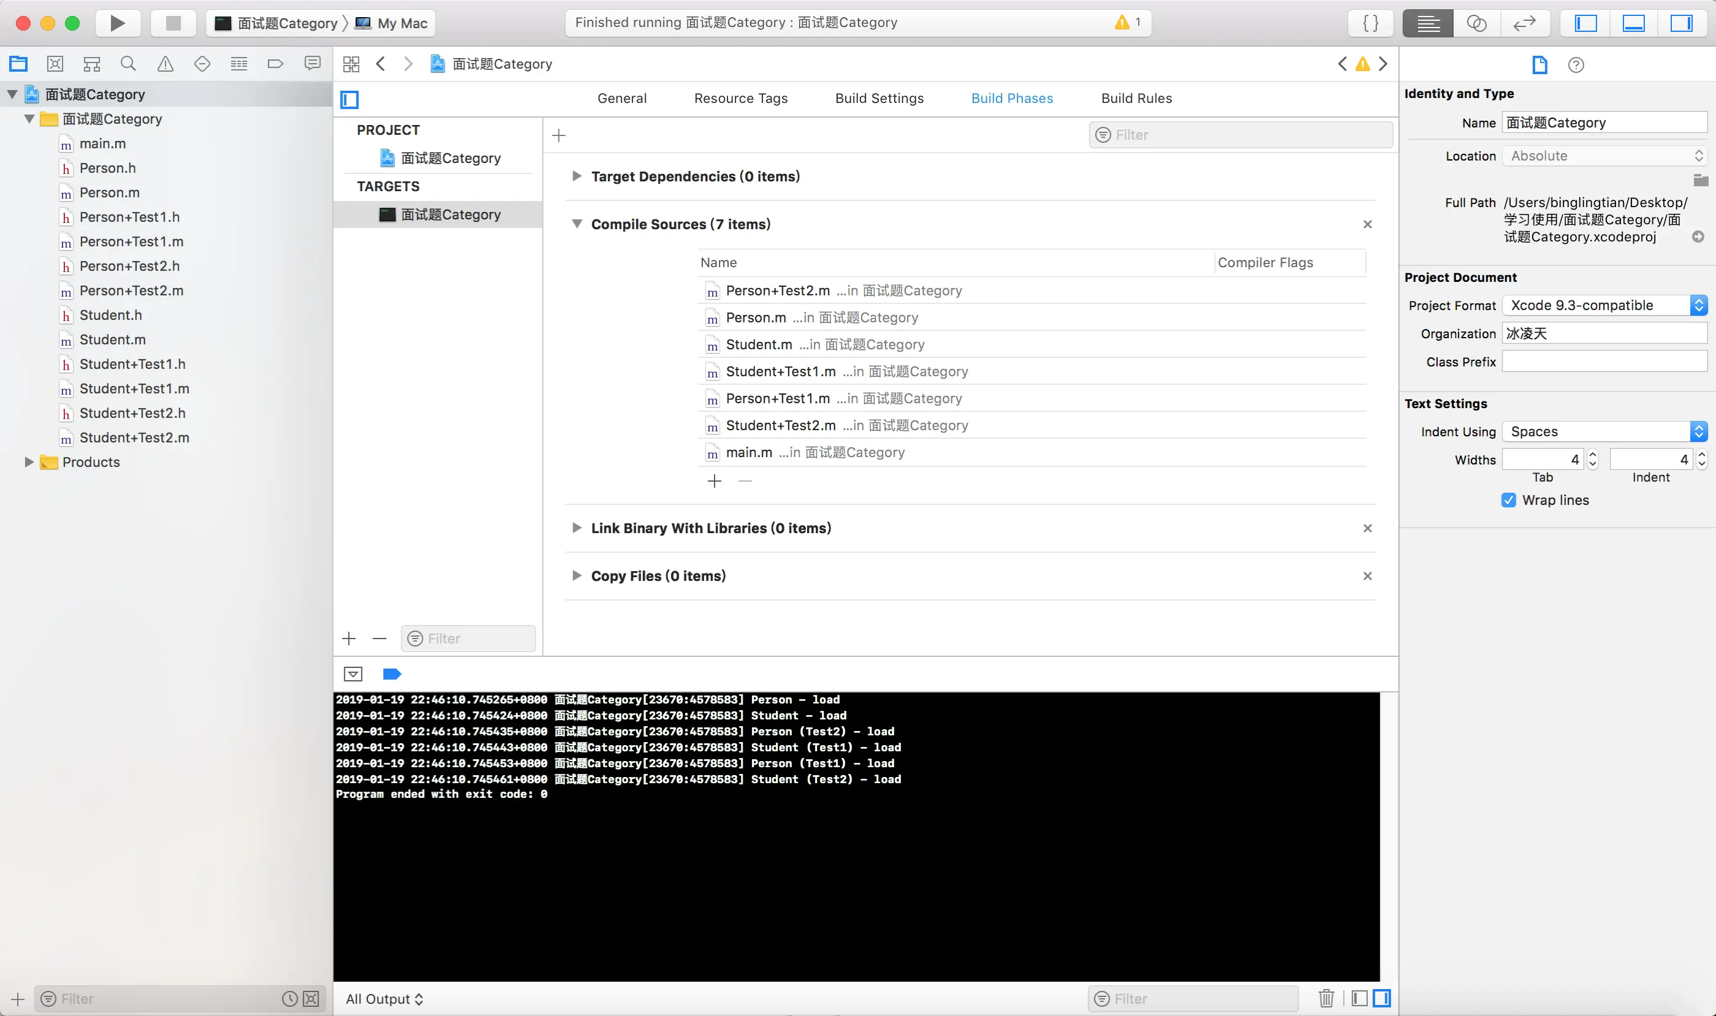Hide the right utilities panel toggle
Viewport: 1716px width, 1016px height.
1681,23
